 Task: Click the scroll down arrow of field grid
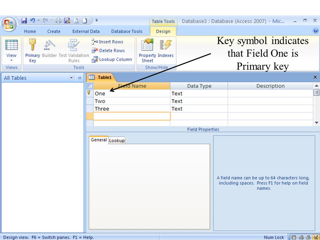(317, 123)
